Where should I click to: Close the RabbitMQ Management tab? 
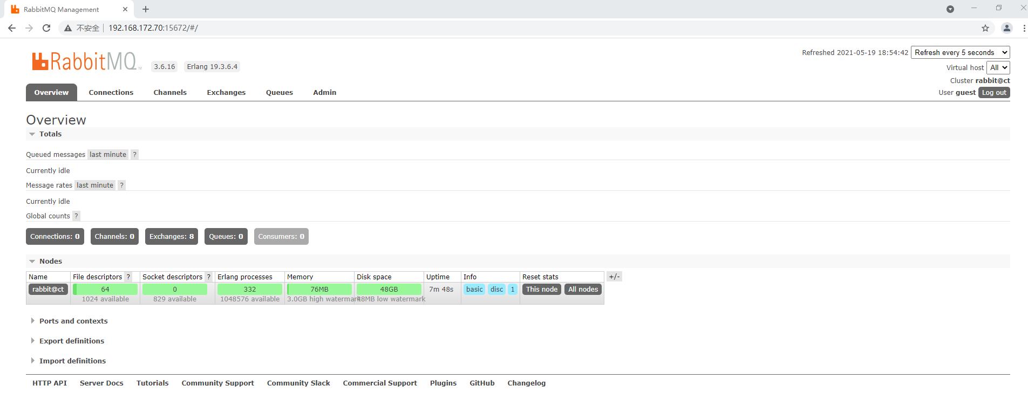point(125,9)
